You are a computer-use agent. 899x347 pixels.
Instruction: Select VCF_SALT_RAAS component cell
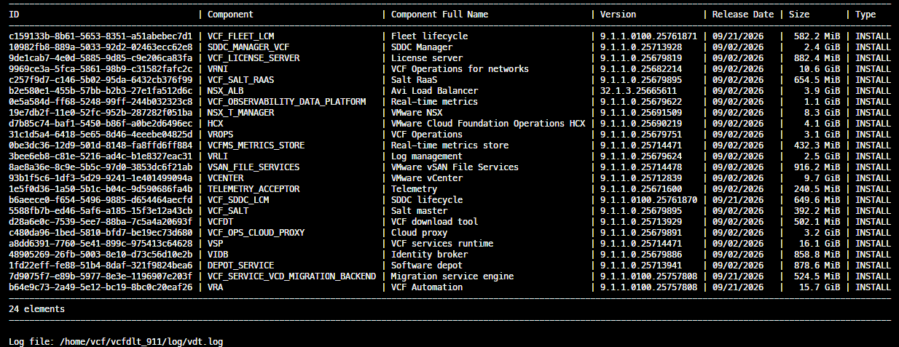pos(241,80)
